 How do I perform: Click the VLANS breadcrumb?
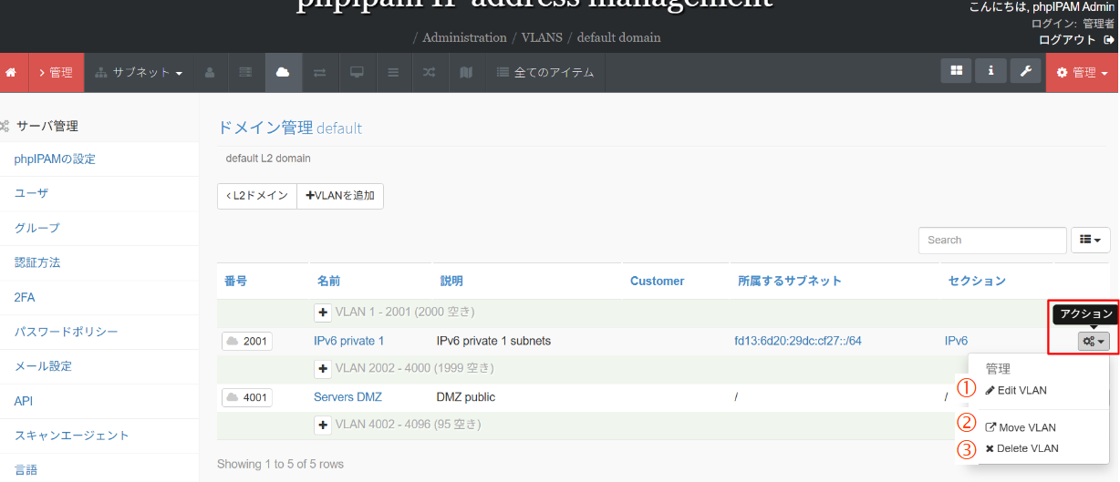point(542,37)
